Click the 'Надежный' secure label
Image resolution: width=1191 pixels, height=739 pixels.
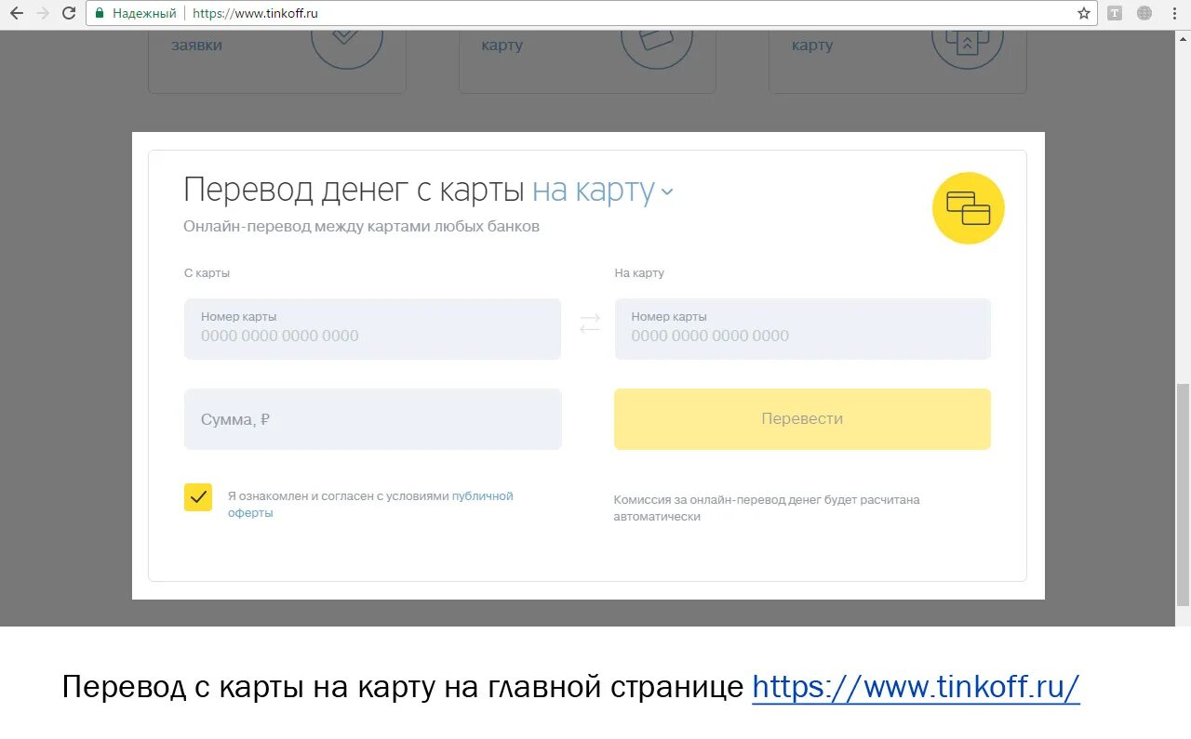tap(144, 13)
